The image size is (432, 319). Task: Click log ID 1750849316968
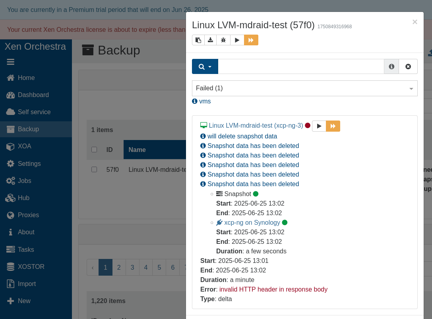[335, 27]
